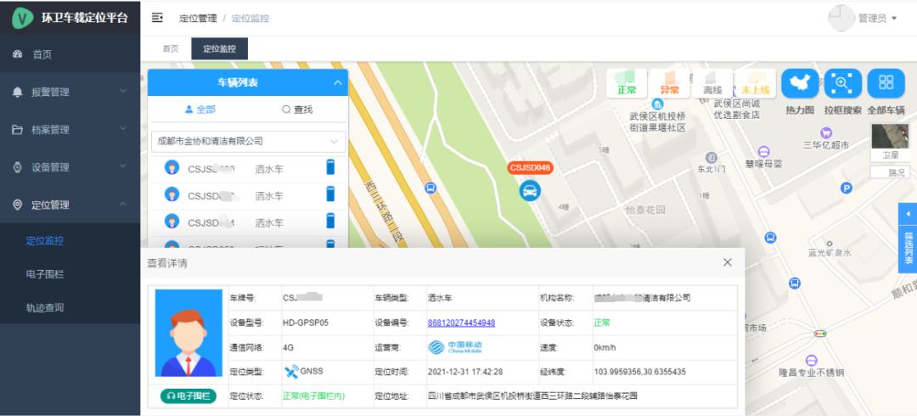917x416 pixels.
Task: Click 定位管理 breadcrumb link
Action: tap(198, 18)
